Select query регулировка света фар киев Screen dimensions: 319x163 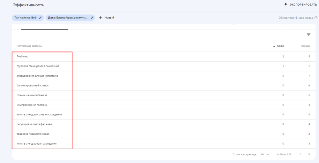[34, 124]
